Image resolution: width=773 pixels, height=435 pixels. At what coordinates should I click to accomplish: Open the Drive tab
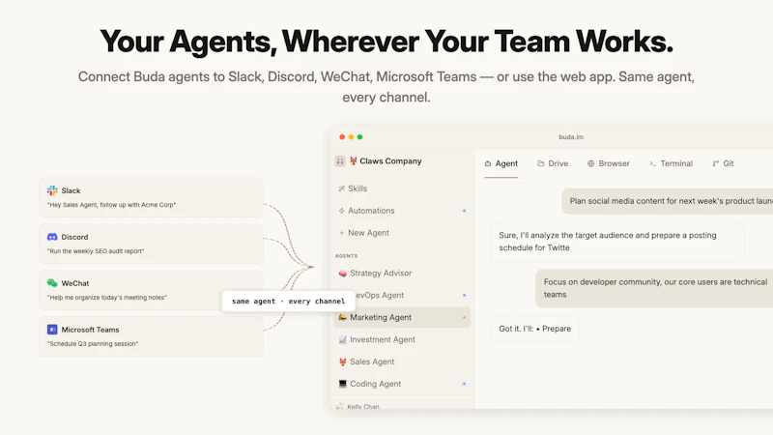553,163
